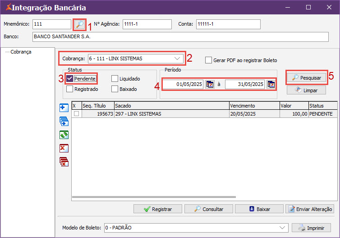Click the Baixar button
This screenshot has width=340, height=238.
coord(259,209)
